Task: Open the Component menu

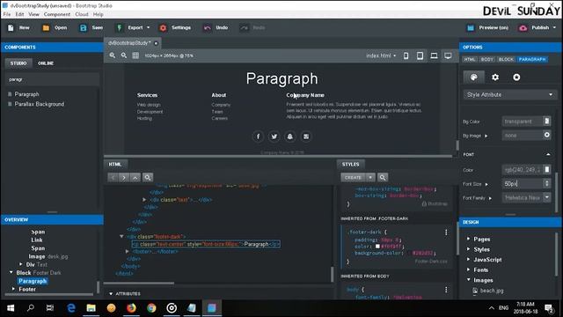Action: click(57, 14)
